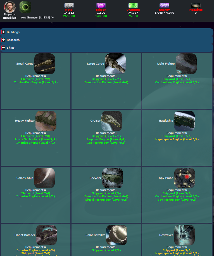The height and width of the screenshot is (256, 214).
Task: Click the Large Cargo name
Action: (96, 64)
